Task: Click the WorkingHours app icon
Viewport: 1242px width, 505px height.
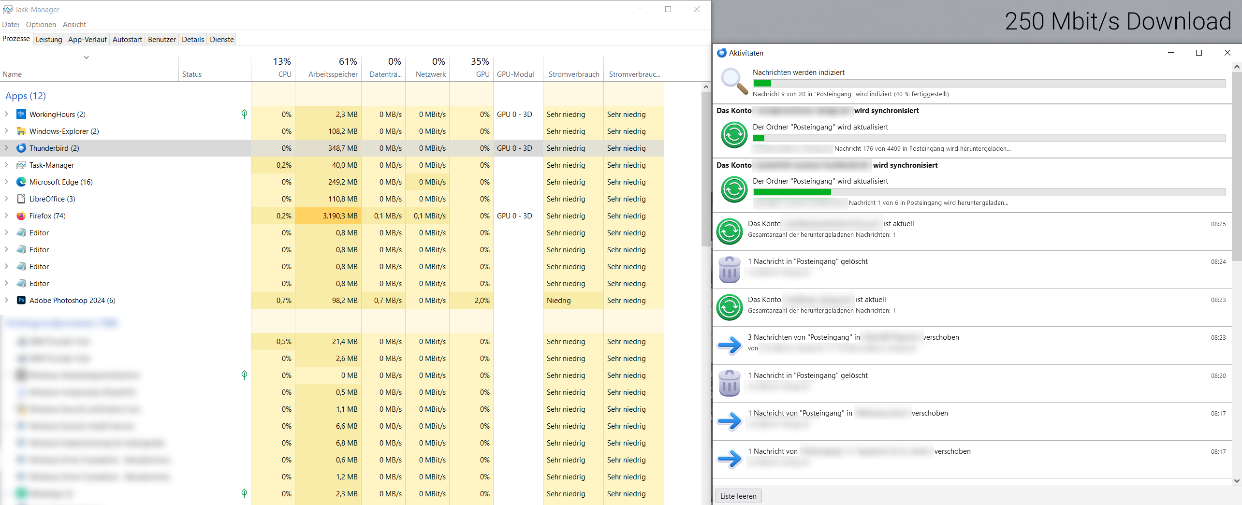Action: point(21,115)
